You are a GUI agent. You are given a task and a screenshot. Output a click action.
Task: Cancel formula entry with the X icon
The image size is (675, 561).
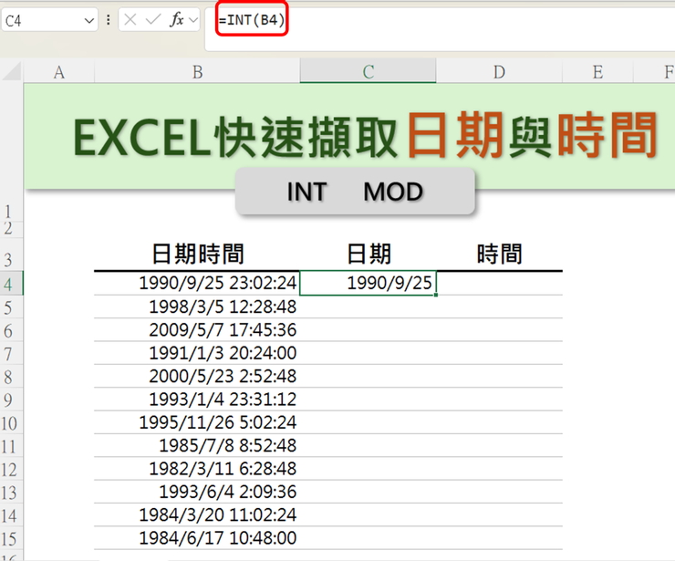point(130,19)
